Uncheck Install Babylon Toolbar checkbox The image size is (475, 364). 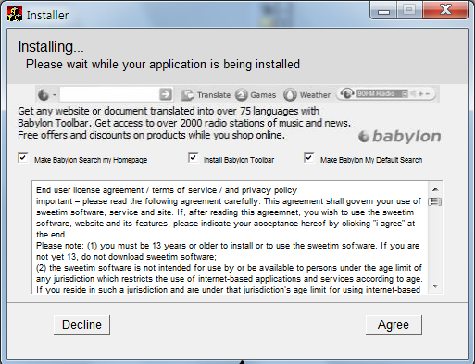click(x=193, y=158)
